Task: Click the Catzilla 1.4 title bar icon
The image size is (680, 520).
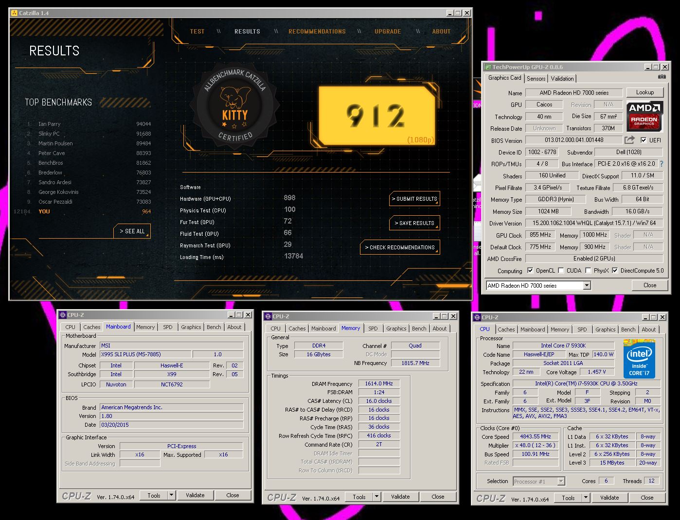Action: [x=14, y=13]
